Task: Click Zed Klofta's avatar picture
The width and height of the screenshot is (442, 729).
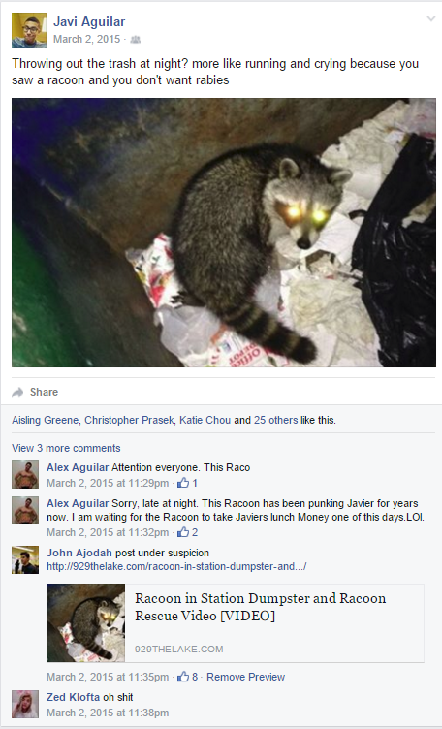Action: (25, 705)
